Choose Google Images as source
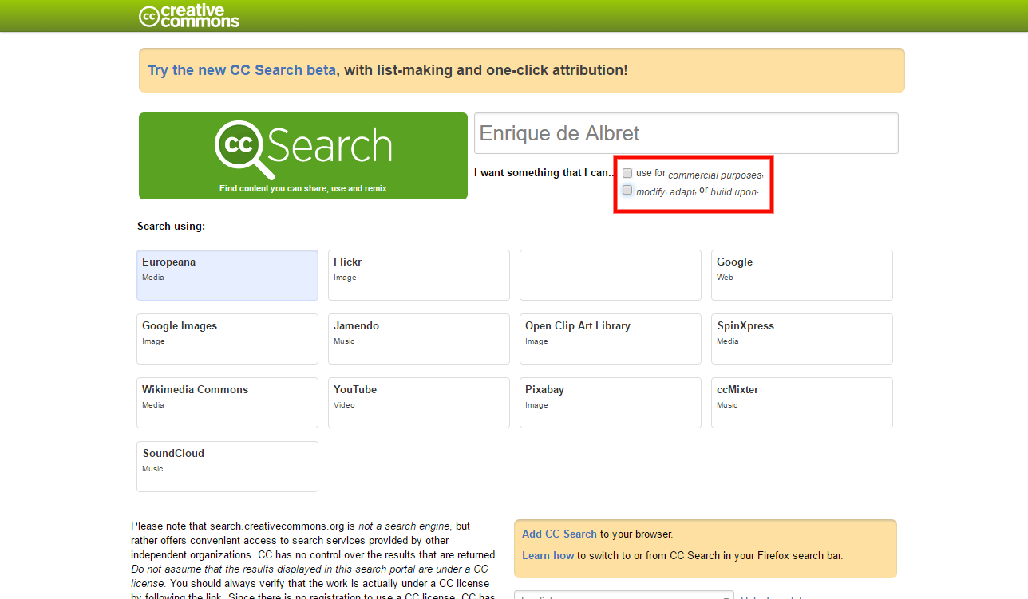The width and height of the screenshot is (1028, 599). [x=227, y=339]
